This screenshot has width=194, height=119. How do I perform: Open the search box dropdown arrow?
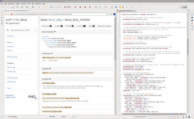[x=36, y=30]
